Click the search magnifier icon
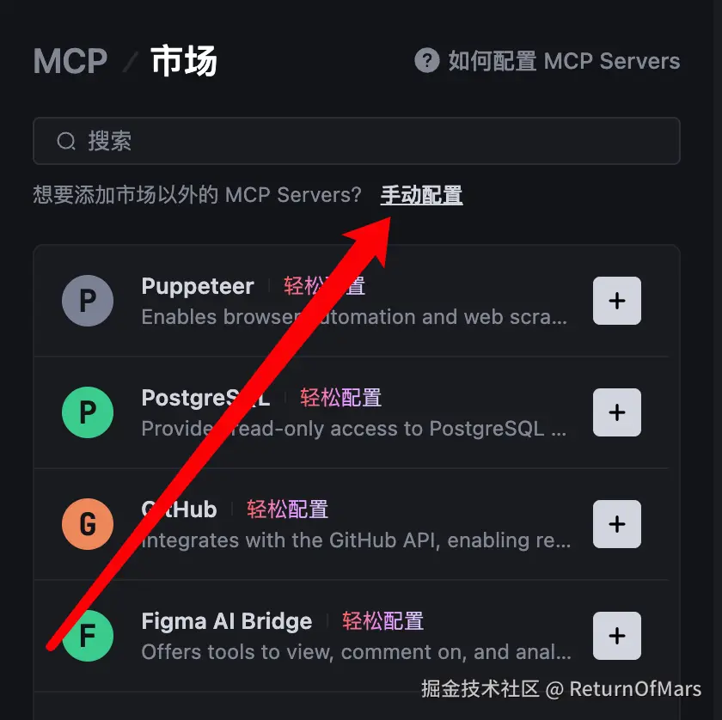This screenshot has width=722, height=720. click(66, 141)
